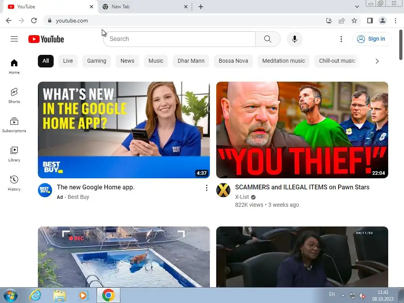Open ad options three-dot menu
Screen dimensions: 404x303
206,188
